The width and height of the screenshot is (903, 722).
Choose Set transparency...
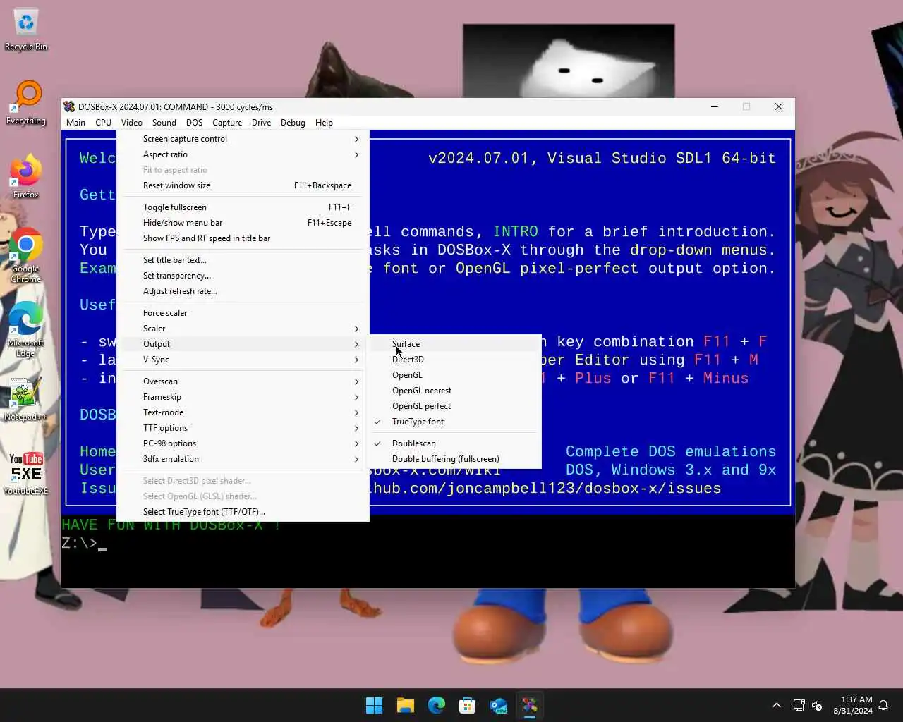pos(243,276)
